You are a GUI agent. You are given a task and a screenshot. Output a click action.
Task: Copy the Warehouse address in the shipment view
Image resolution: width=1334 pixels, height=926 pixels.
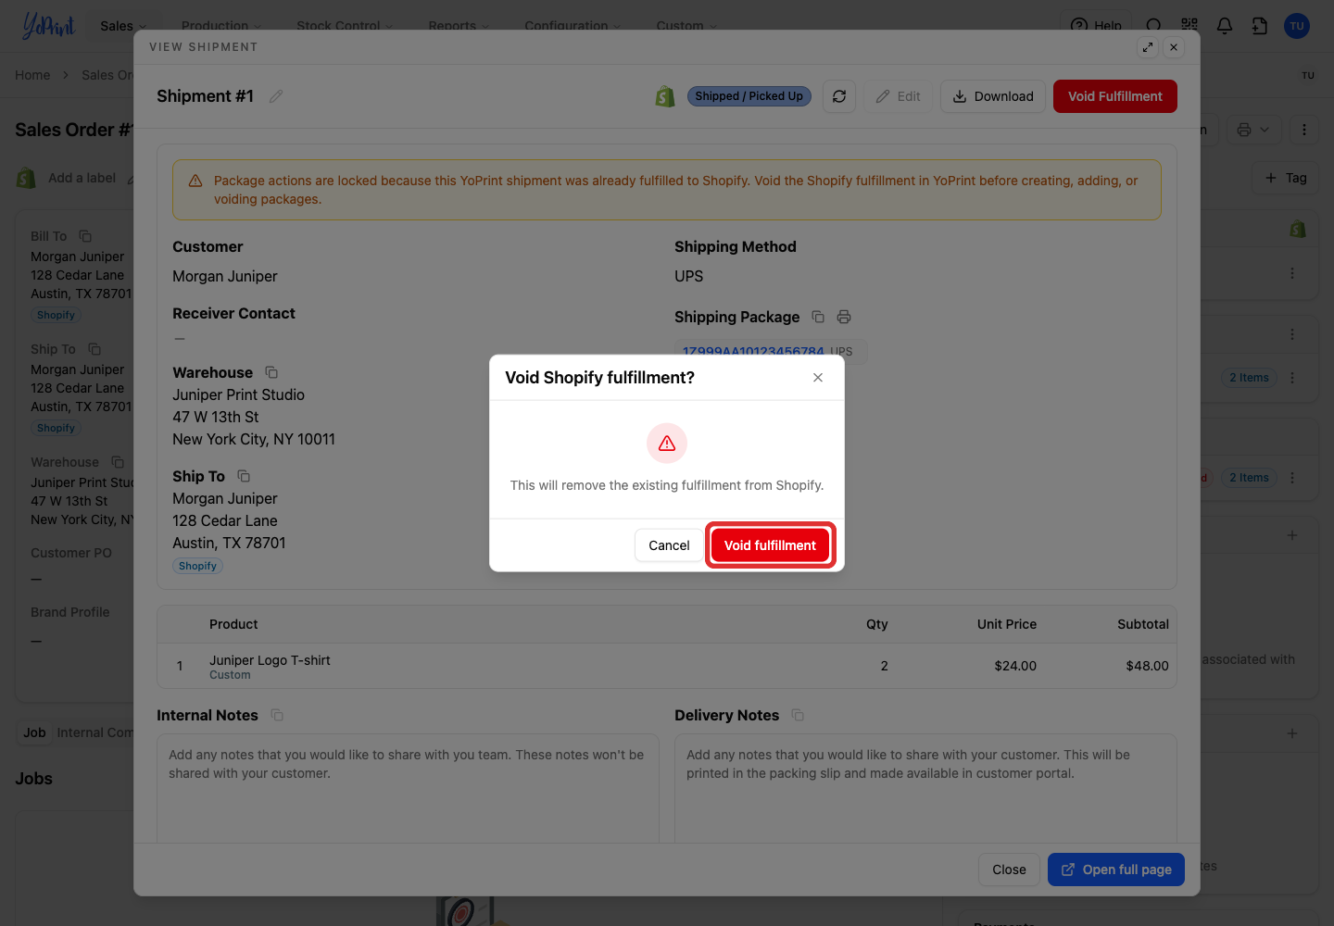pyautogui.click(x=271, y=372)
